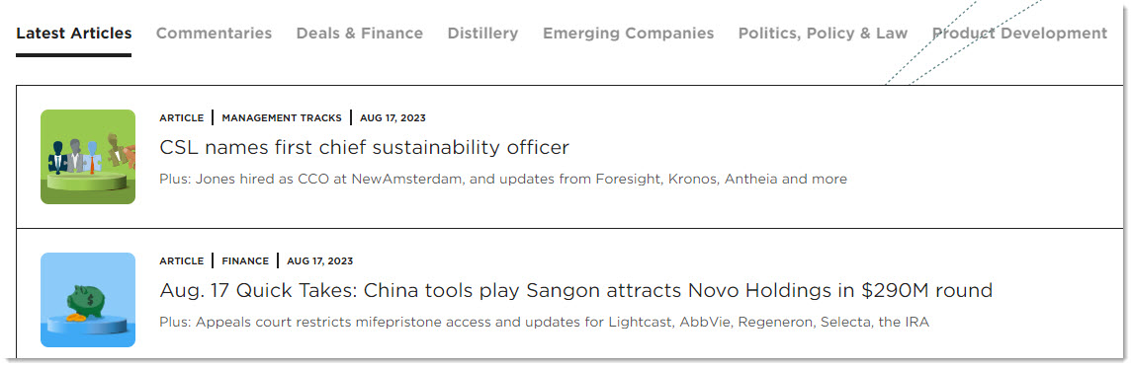
Task: Switch to Product Development tab
Action: (1019, 34)
